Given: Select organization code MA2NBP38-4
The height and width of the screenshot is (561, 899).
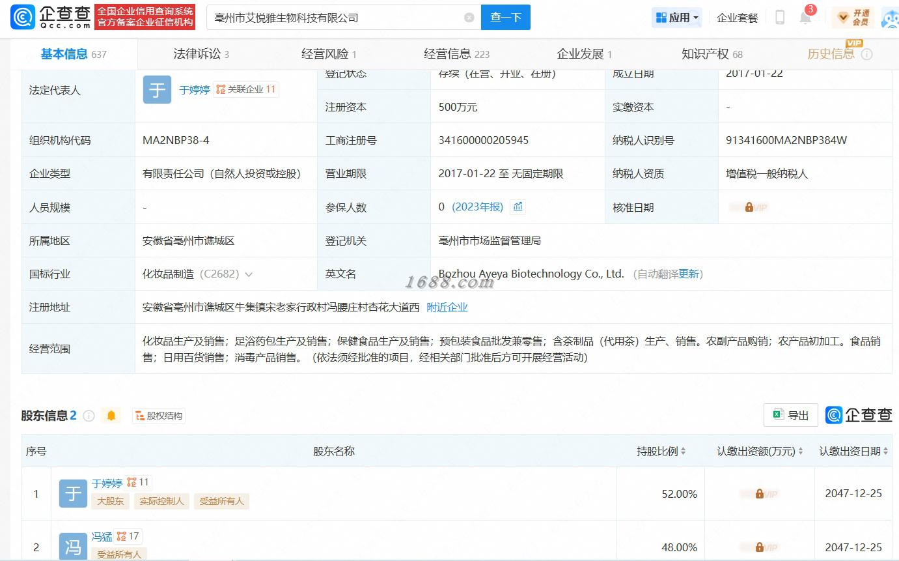Looking at the screenshot, I should pyautogui.click(x=176, y=140).
